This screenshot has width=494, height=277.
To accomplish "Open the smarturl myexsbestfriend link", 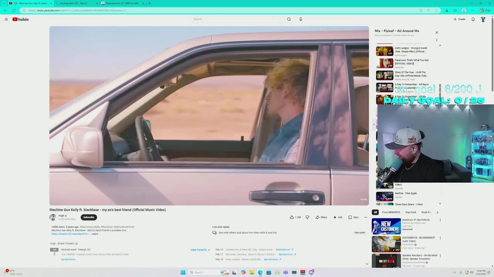I will click(70, 234).
